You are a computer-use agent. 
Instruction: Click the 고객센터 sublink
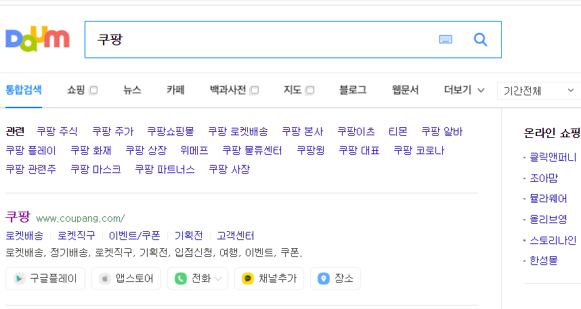coord(236,236)
